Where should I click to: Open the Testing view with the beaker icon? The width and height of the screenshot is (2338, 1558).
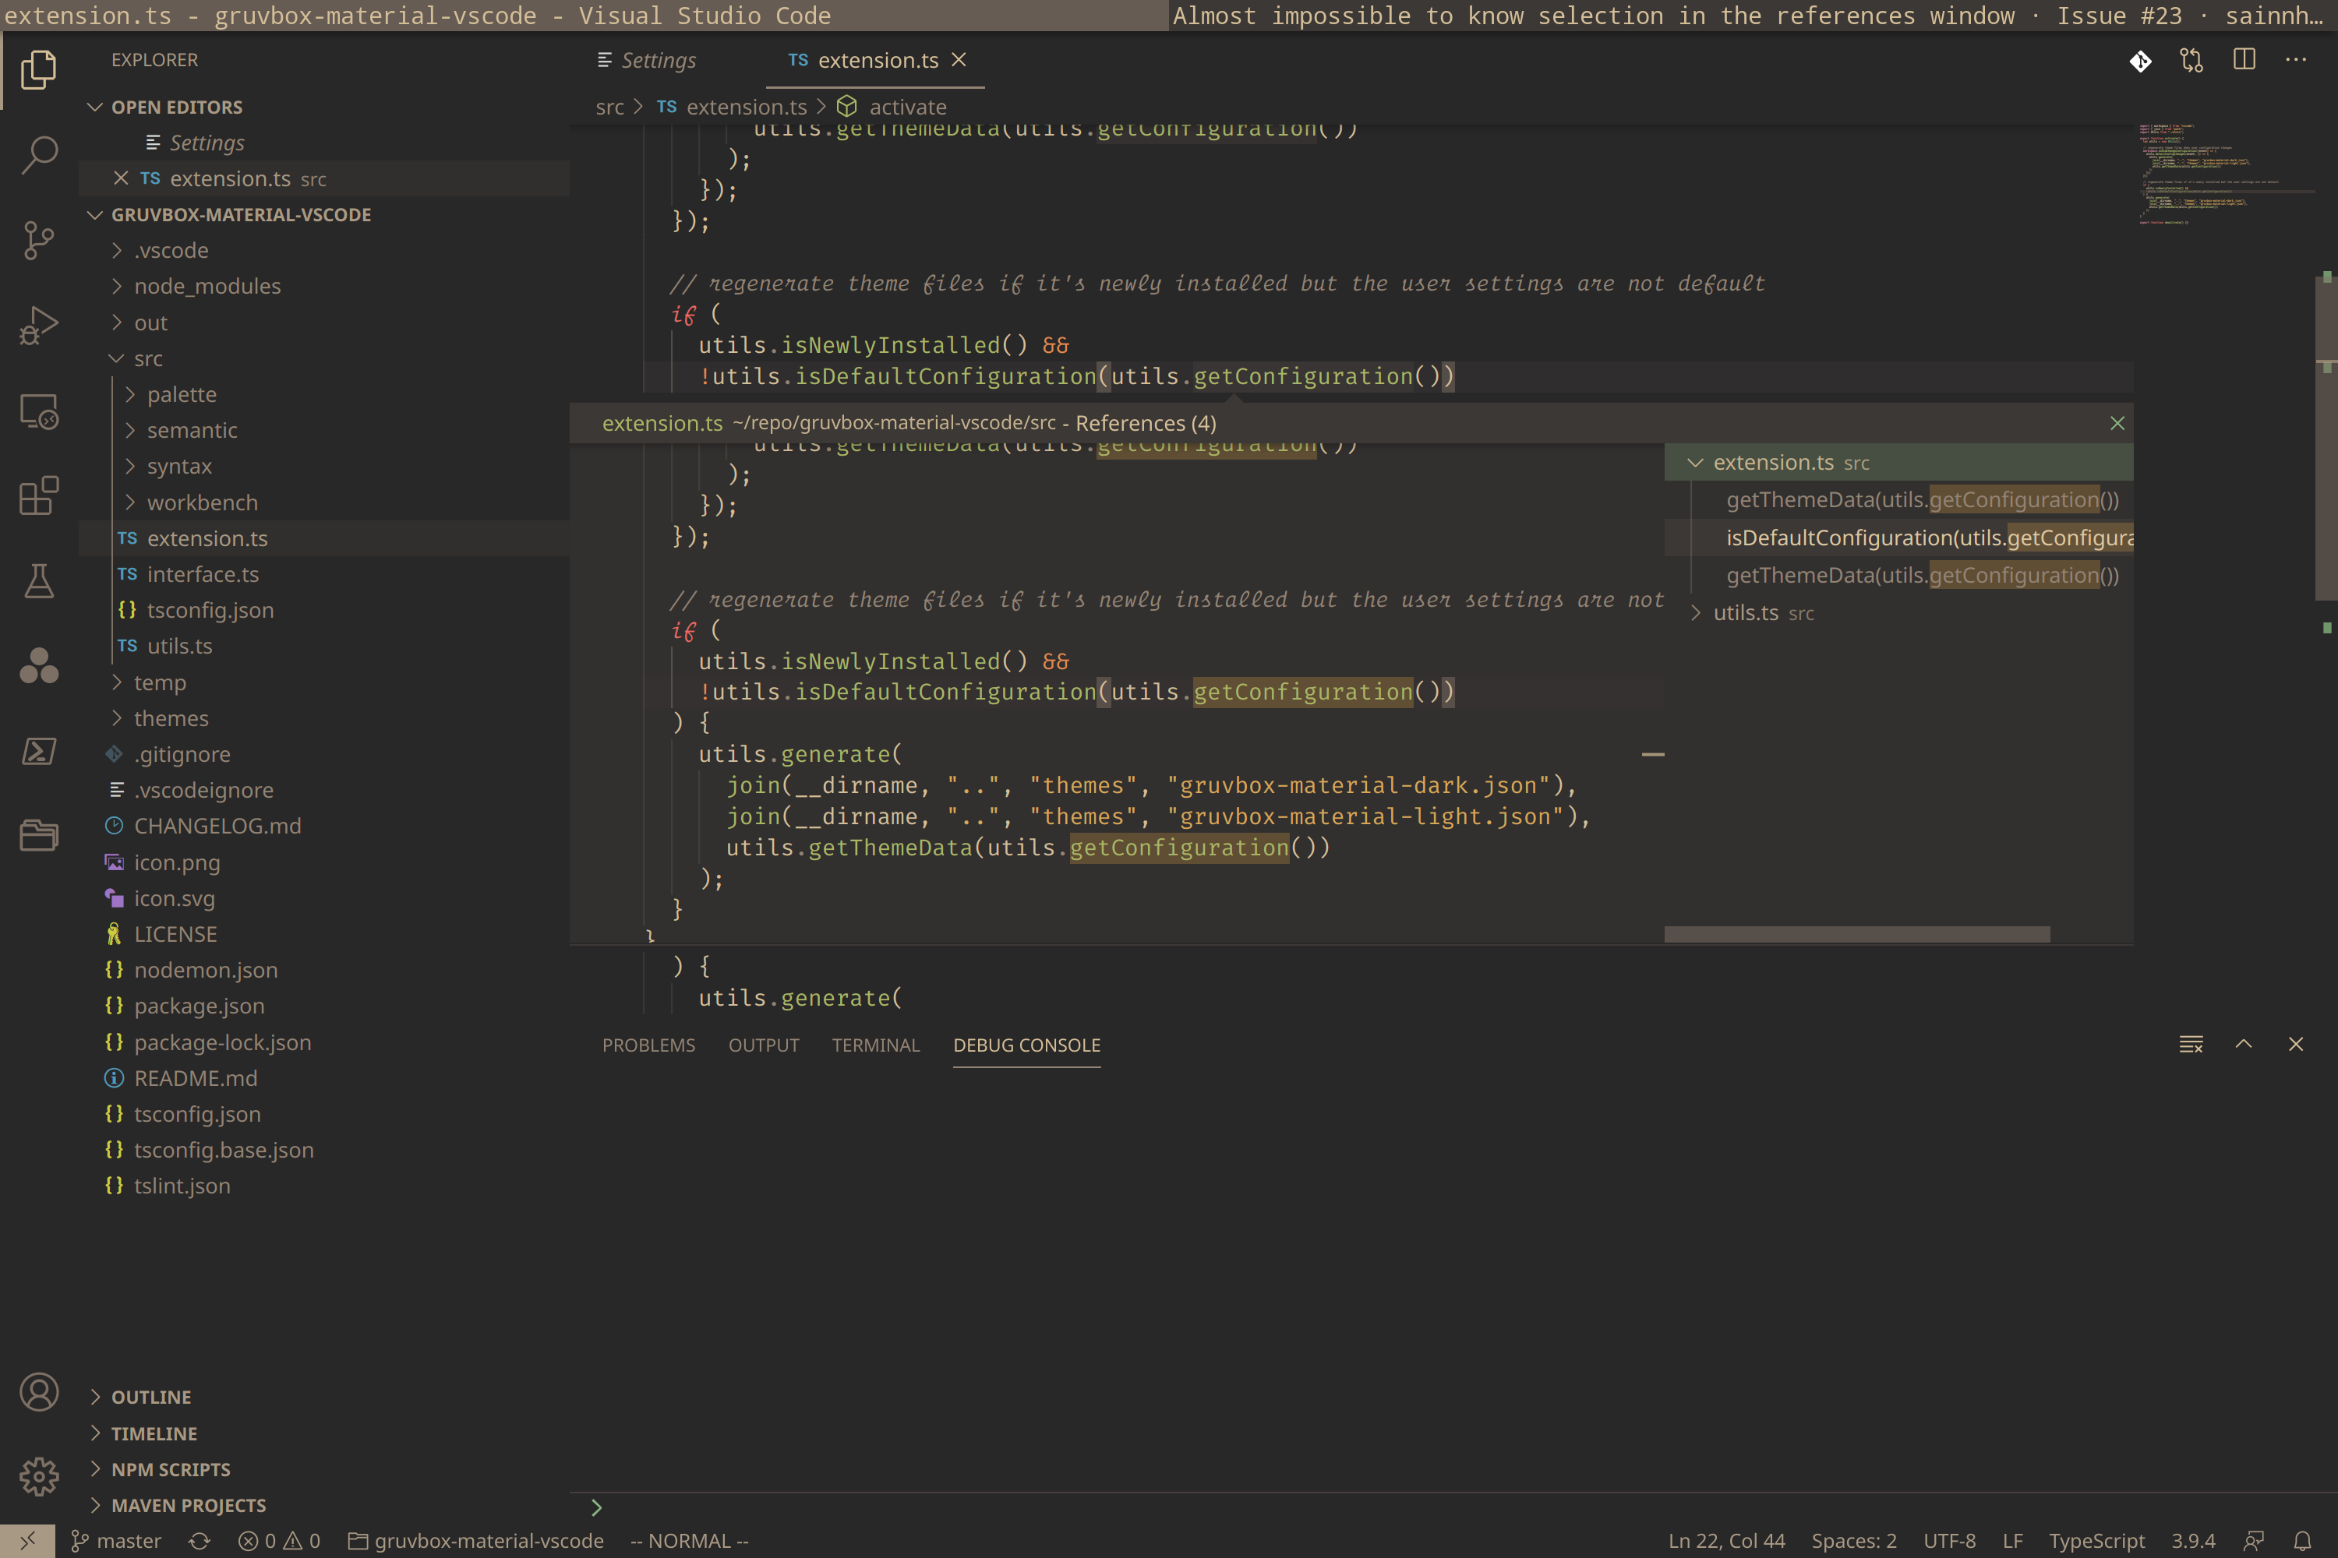pos(39,581)
